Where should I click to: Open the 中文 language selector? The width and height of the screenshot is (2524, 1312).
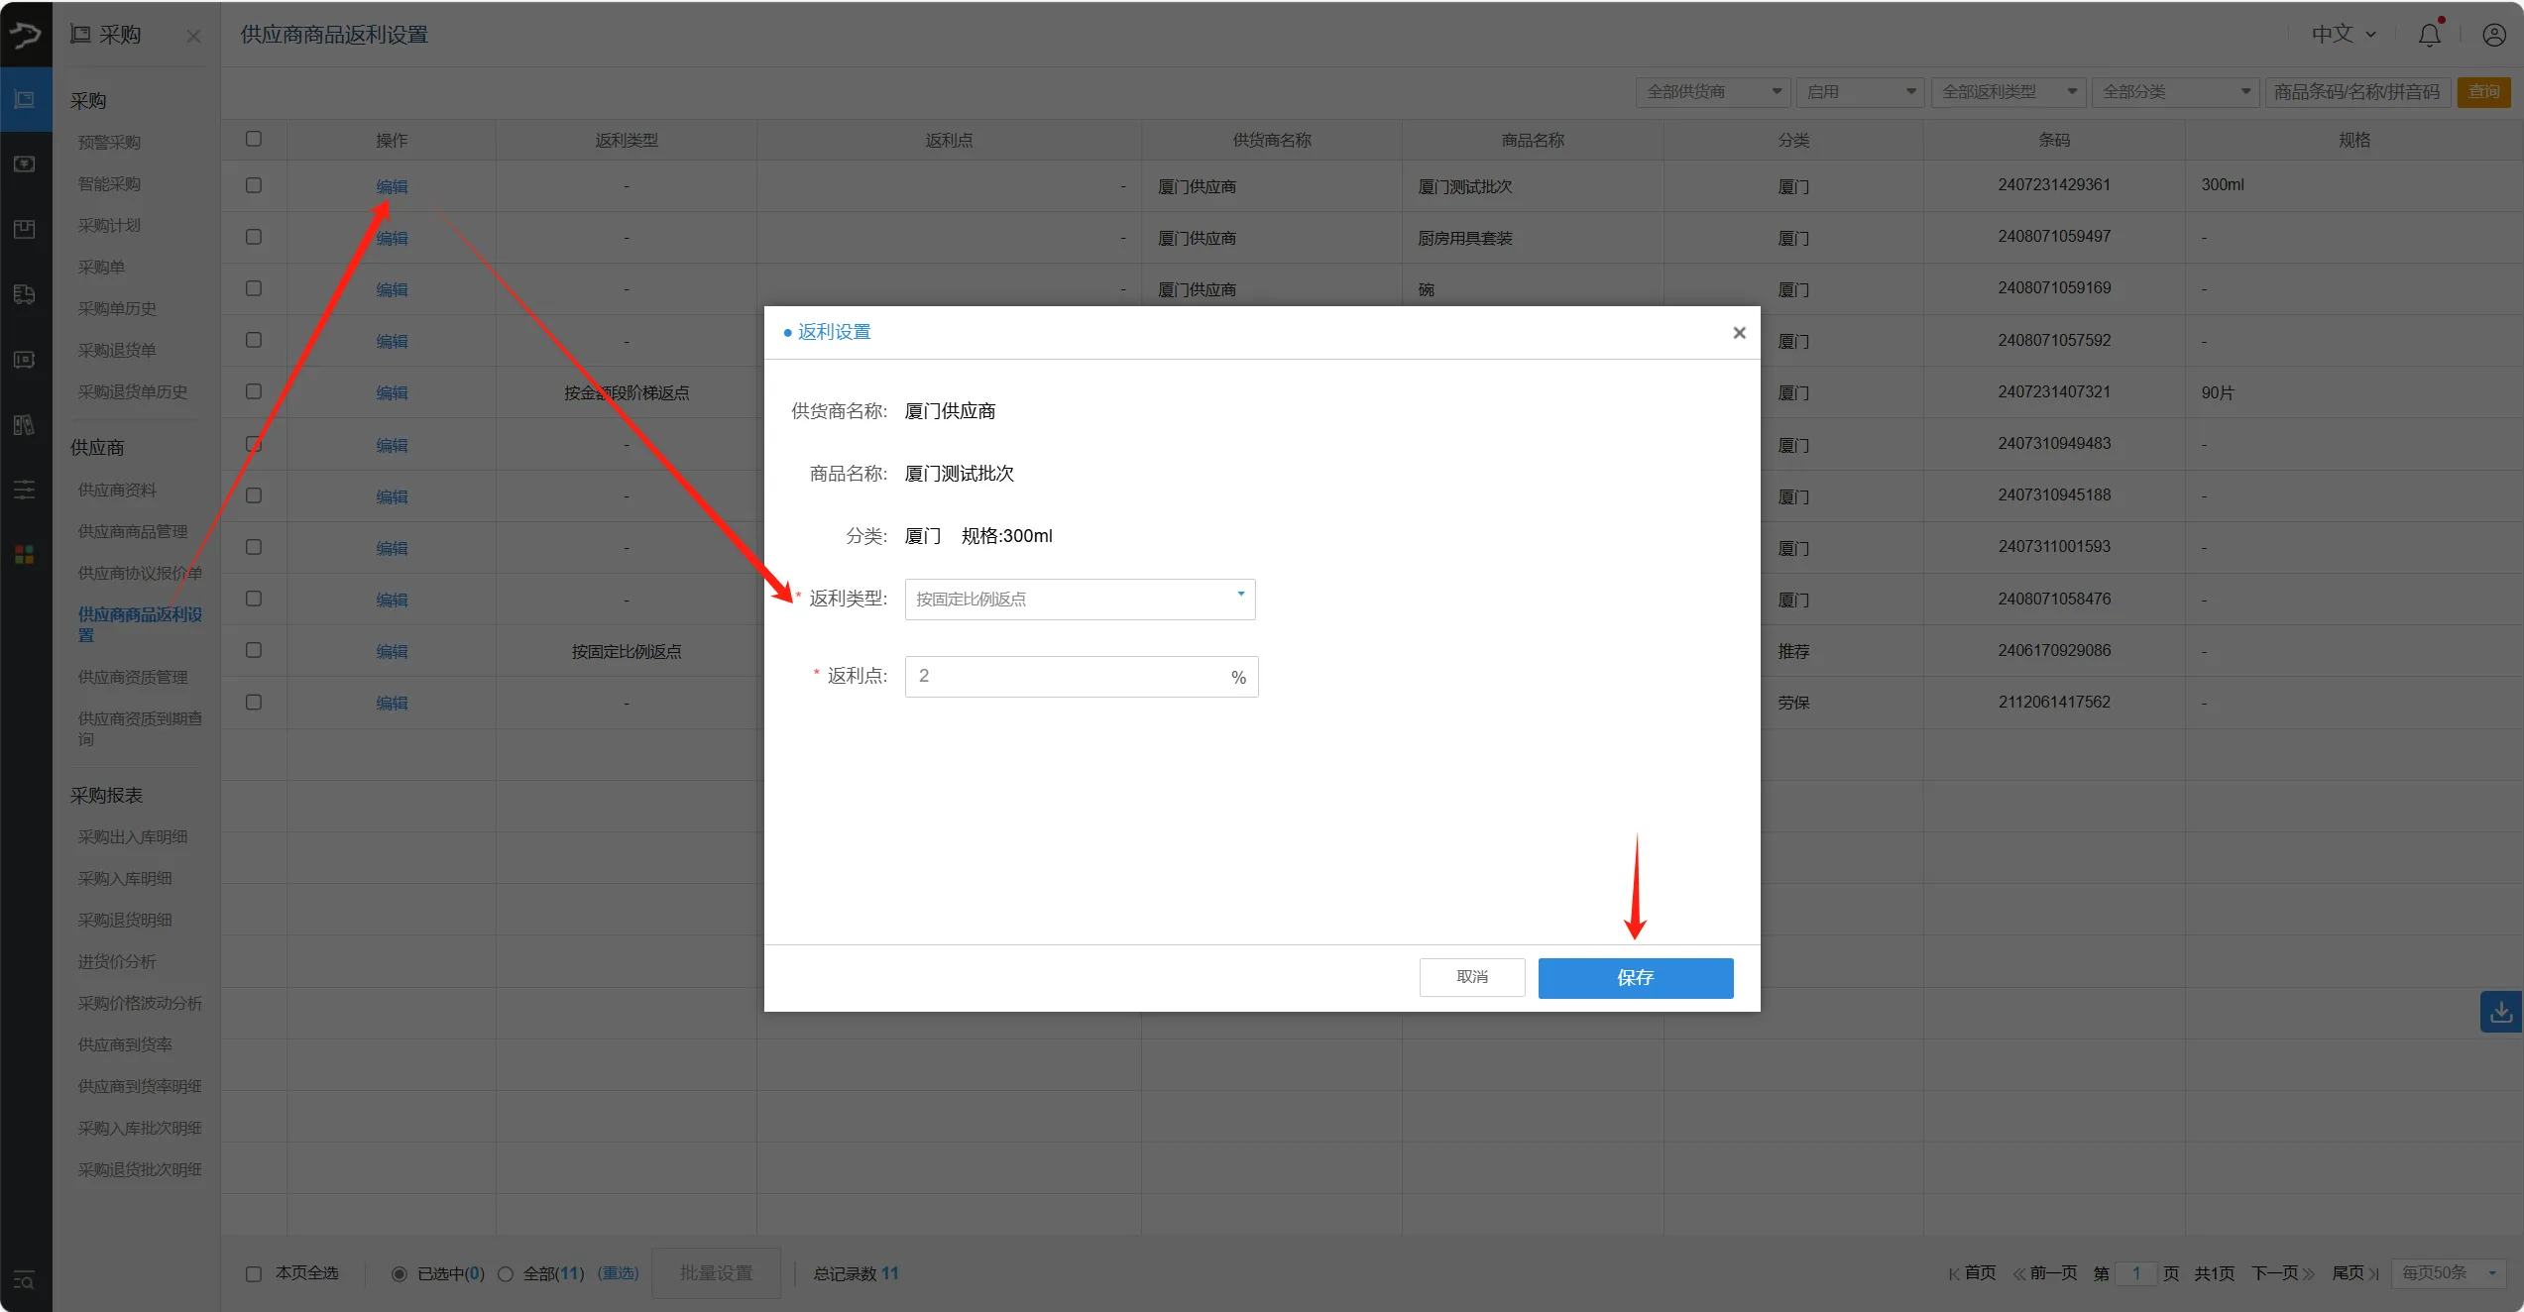(2343, 35)
